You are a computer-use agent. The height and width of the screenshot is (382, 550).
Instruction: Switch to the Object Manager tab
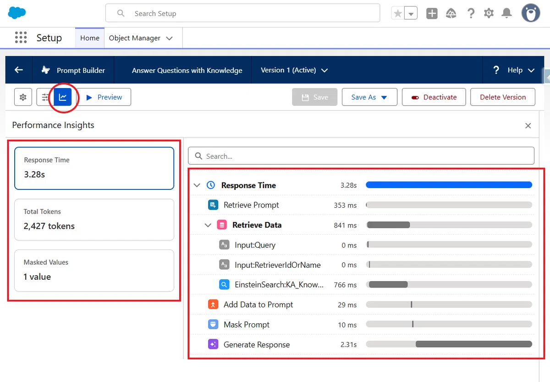pos(135,38)
